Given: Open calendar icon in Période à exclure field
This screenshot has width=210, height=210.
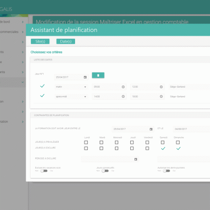Looking at the screenshot, I should click(x=135, y=159).
